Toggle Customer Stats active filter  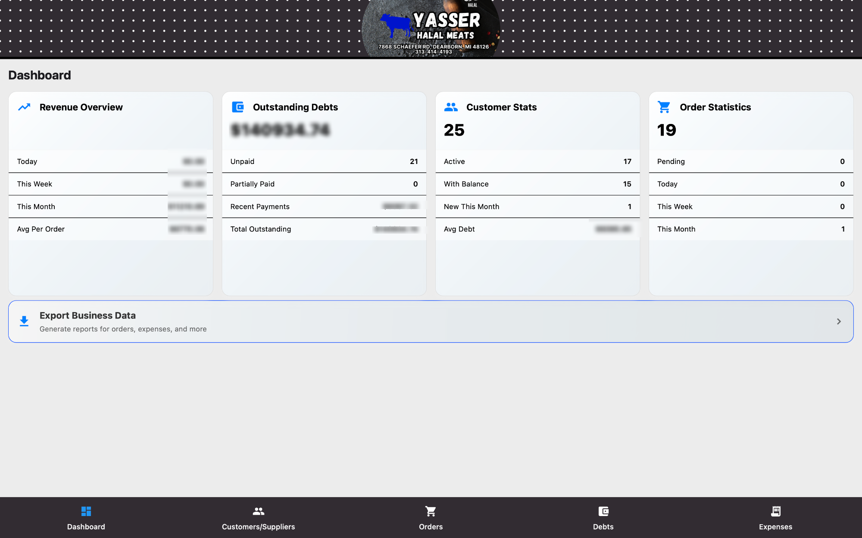[x=537, y=161]
